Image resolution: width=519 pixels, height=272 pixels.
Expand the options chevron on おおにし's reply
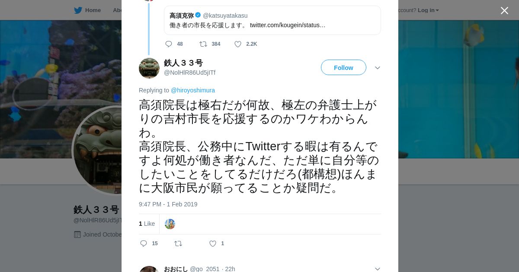click(377, 269)
